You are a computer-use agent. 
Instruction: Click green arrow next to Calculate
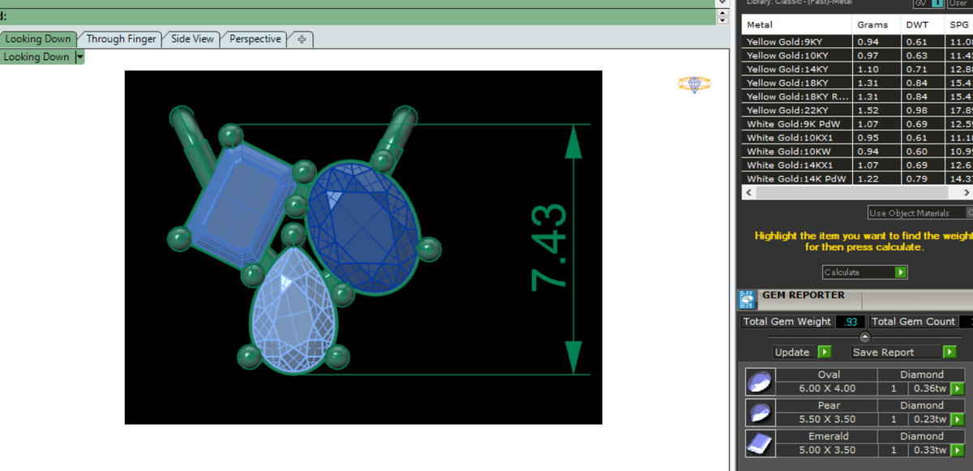[901, 272]
